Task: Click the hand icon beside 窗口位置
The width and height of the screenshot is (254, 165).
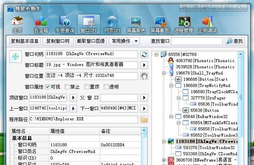Action: 144,76
